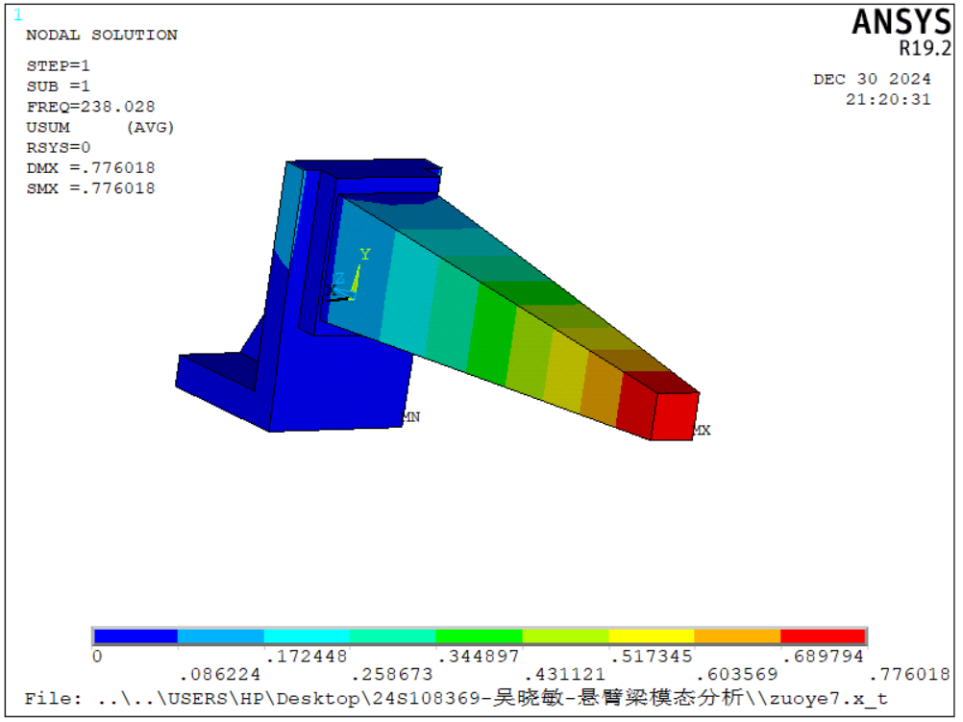Click the File path text line

pos(456,698)
